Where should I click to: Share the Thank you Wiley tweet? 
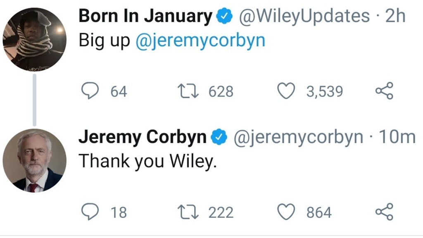click(x=384, y=212)
